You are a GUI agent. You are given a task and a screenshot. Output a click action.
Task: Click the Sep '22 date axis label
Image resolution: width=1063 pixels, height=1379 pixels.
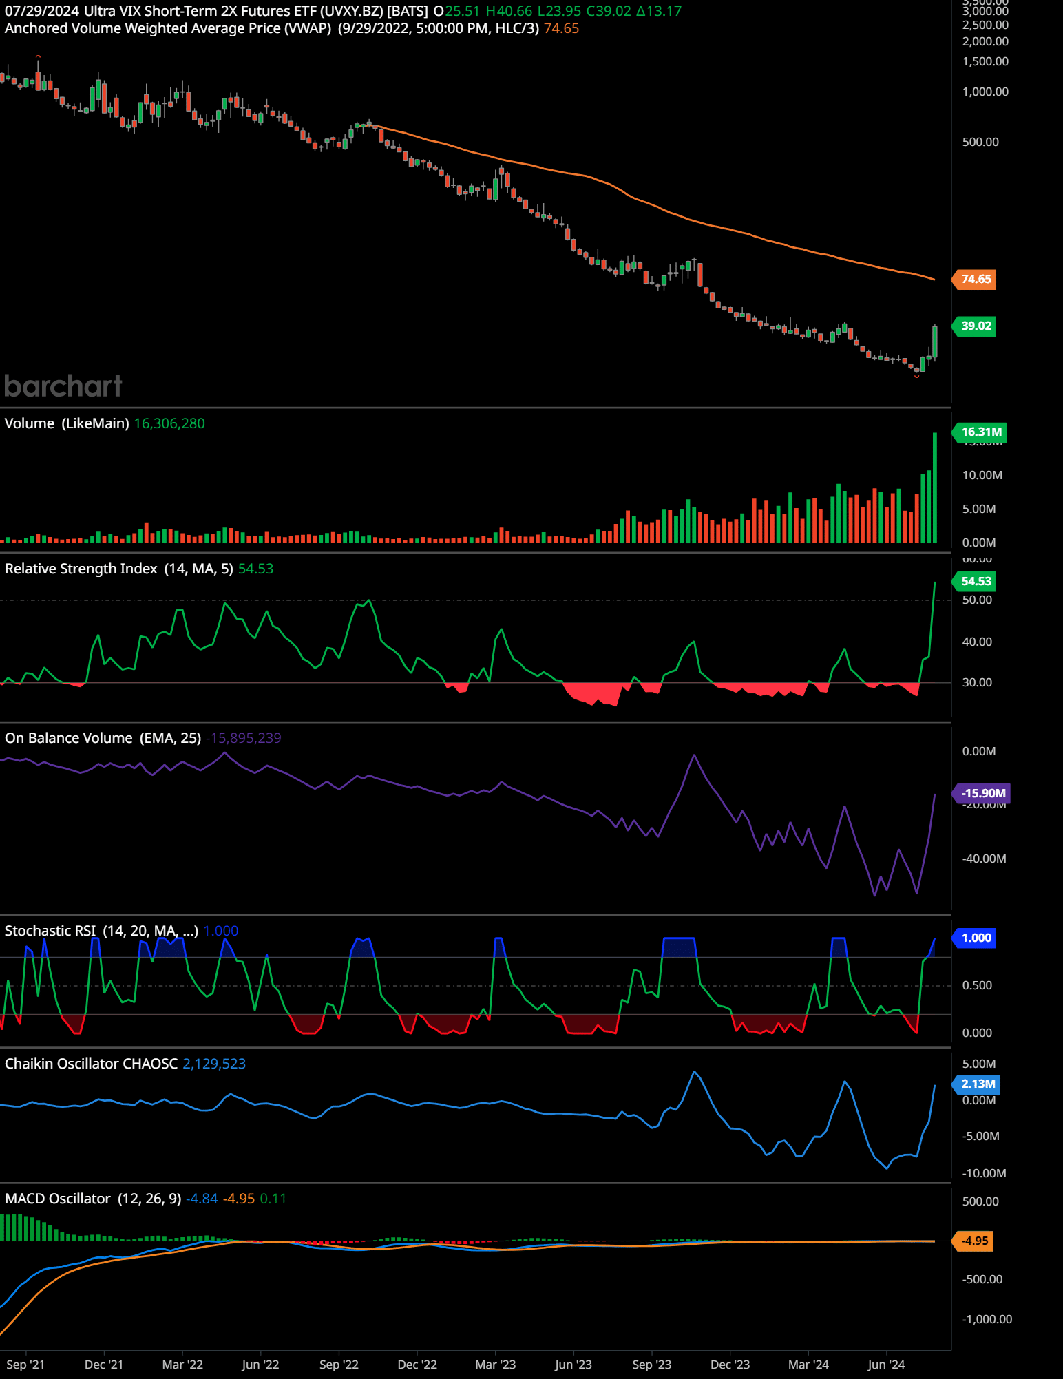coord(339,1365)
